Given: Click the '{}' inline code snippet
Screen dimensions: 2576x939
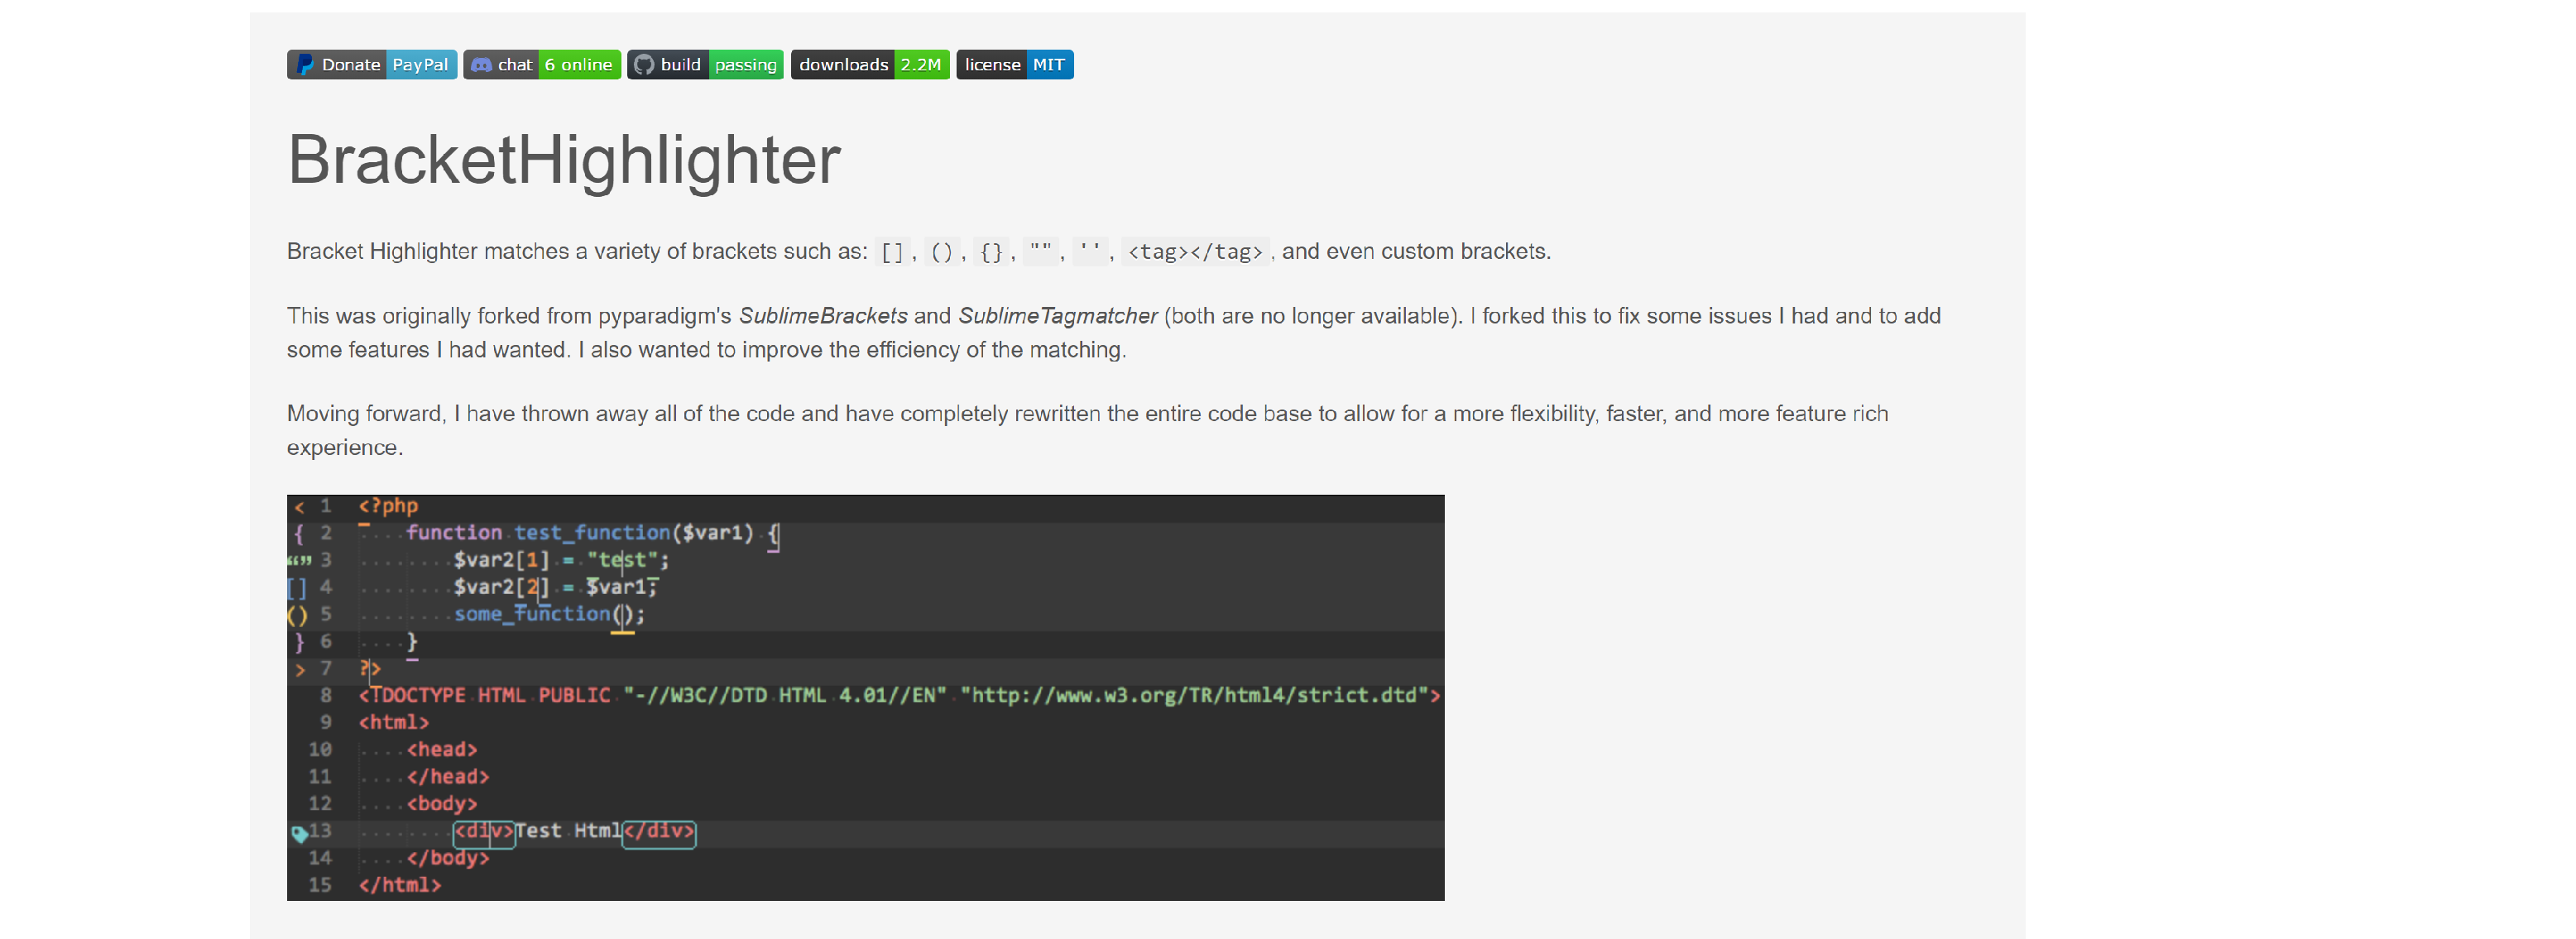Looking at the screenshot, I should point(991,252).
